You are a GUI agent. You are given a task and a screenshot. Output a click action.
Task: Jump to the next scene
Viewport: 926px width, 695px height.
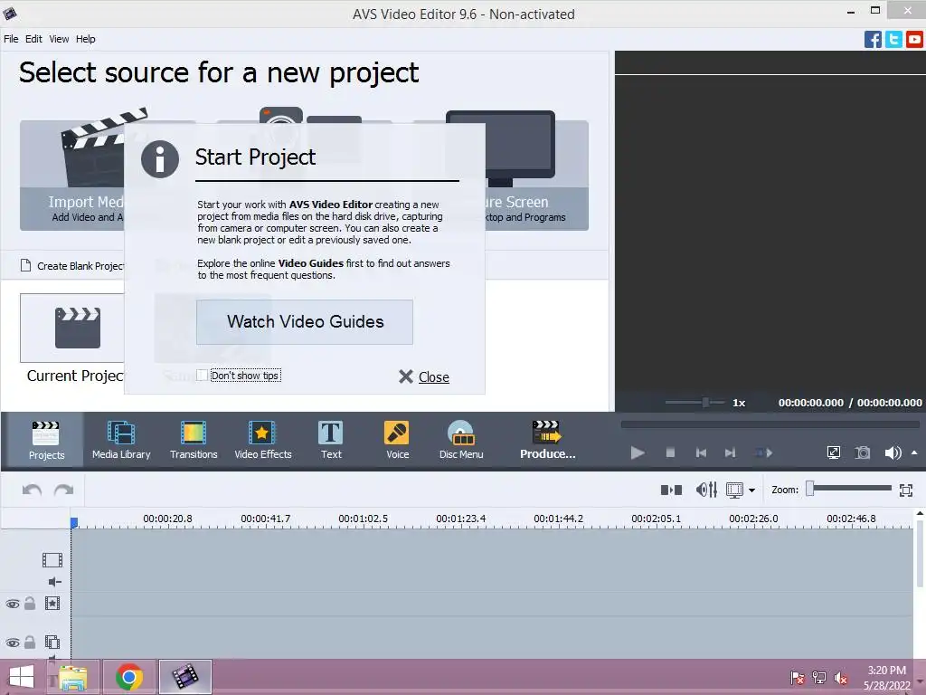[x=763, y=452]
